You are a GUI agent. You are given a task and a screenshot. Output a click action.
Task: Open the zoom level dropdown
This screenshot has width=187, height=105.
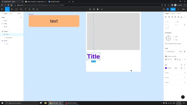184,9
